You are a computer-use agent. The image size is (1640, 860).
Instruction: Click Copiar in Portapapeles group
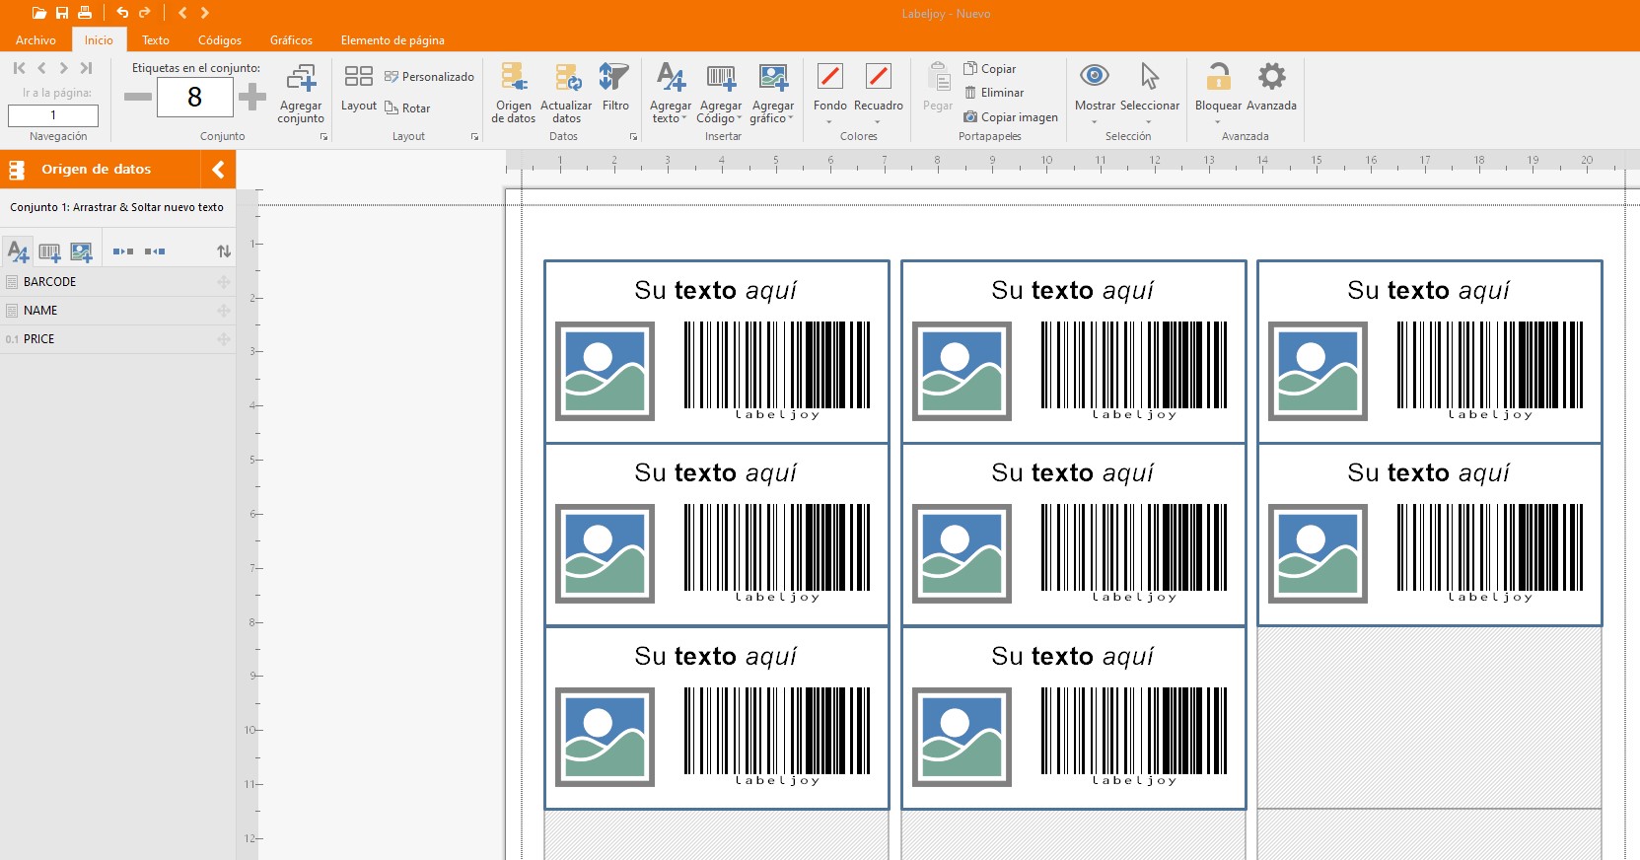[990, 69]
